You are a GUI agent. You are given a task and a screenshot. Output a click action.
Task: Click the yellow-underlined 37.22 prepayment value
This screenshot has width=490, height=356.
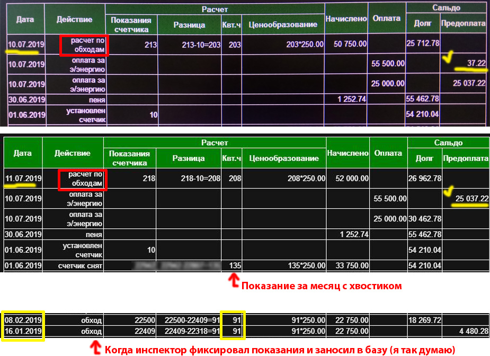click(x=476, y=64)
